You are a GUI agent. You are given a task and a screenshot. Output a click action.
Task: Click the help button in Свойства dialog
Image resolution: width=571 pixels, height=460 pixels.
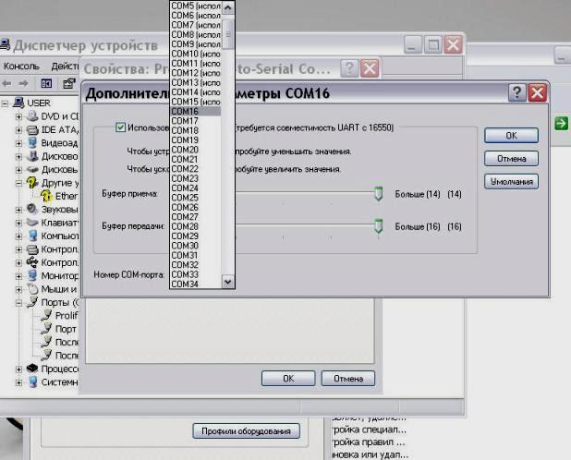(349, 68)
